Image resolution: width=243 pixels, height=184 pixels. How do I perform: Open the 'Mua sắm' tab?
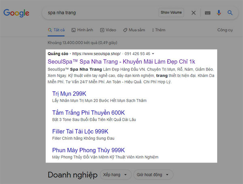click(x=134, y=30)
